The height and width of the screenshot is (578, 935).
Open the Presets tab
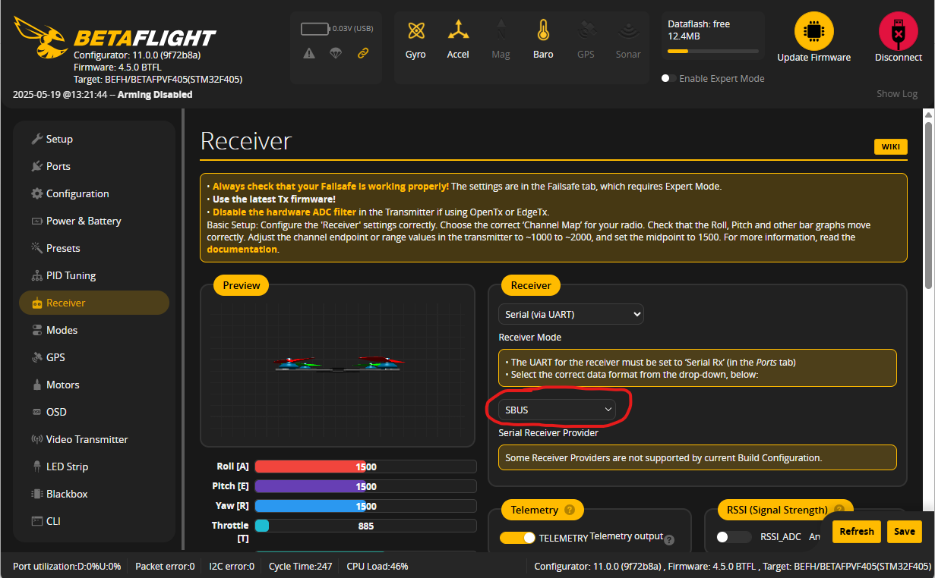coord(94,248)
